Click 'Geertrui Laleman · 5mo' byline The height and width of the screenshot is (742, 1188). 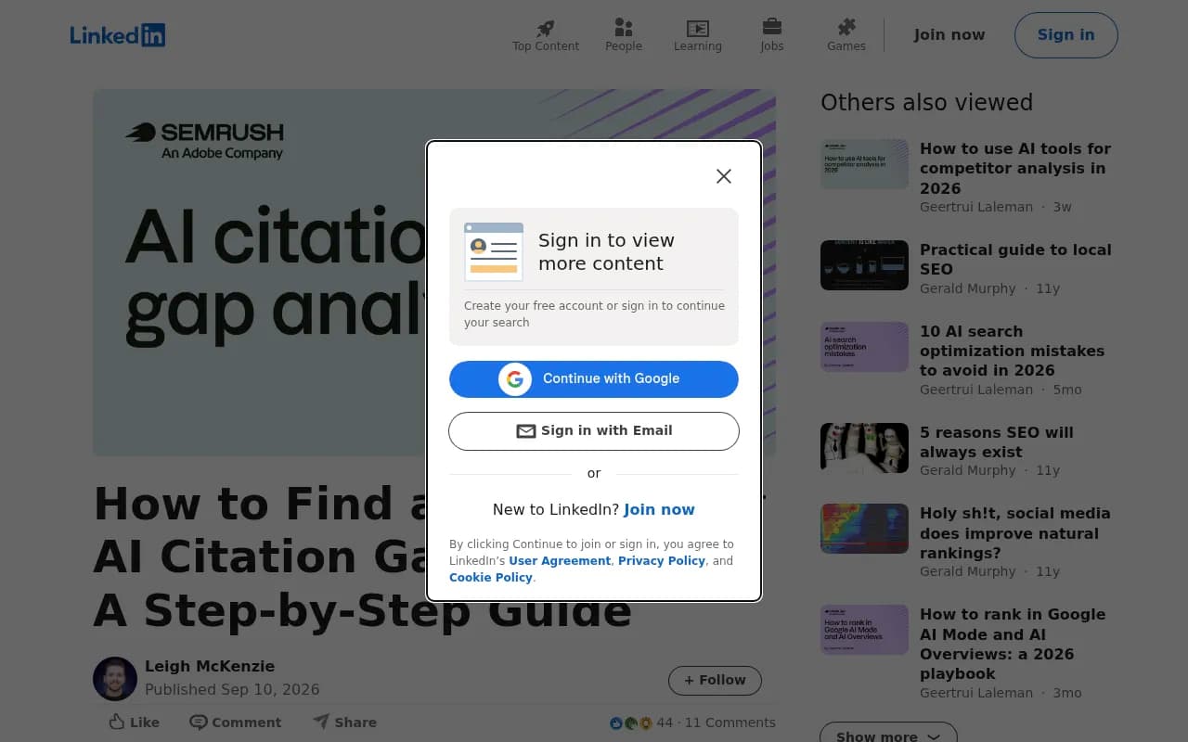(1001, 390)
